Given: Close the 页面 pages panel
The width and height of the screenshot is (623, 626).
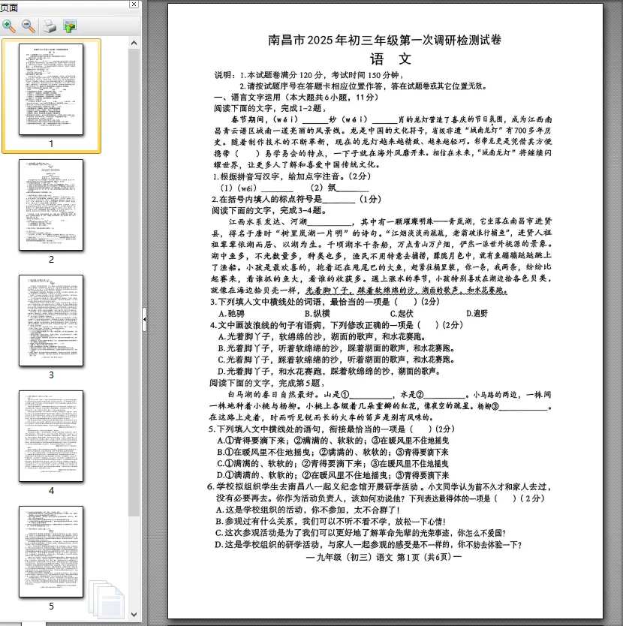Looking at the screenshot, I should tap(134, 5).
